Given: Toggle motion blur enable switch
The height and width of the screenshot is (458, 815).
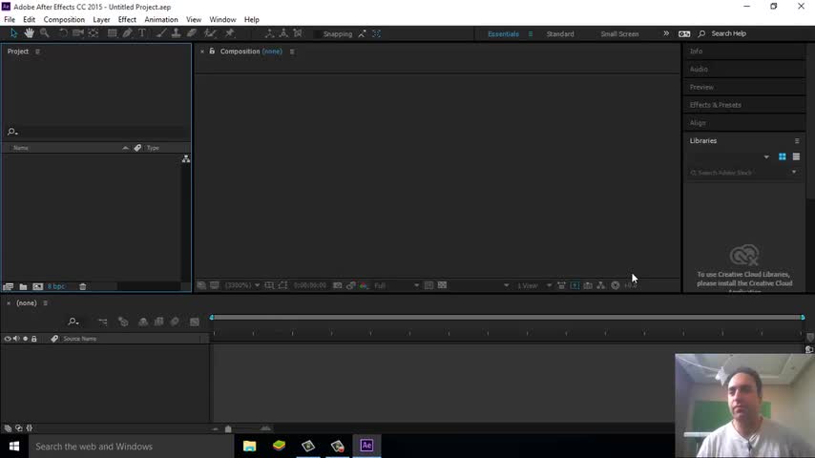Looking at the screenshot, I should click(176, 323).
